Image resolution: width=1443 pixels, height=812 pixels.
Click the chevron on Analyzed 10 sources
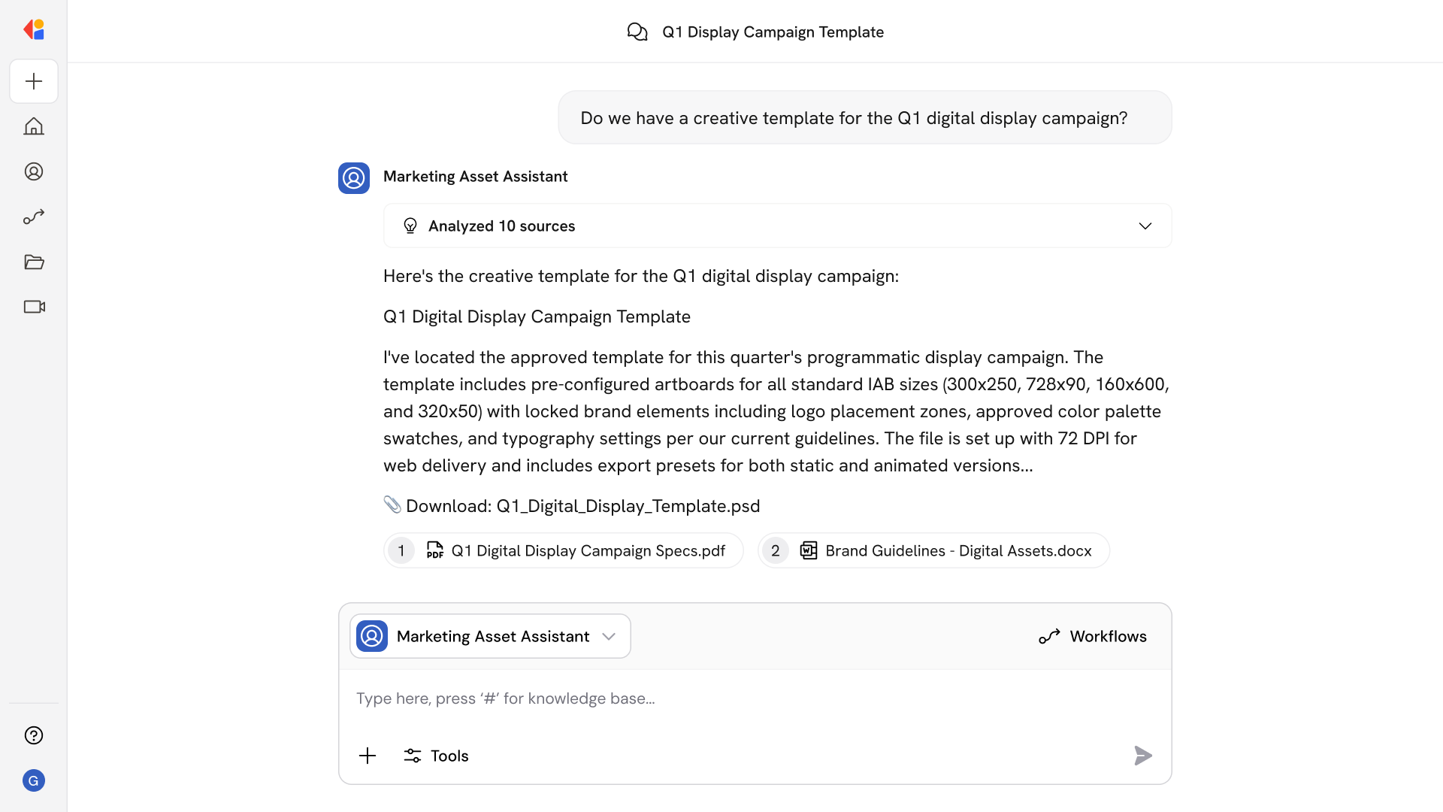pos(1145,226)
